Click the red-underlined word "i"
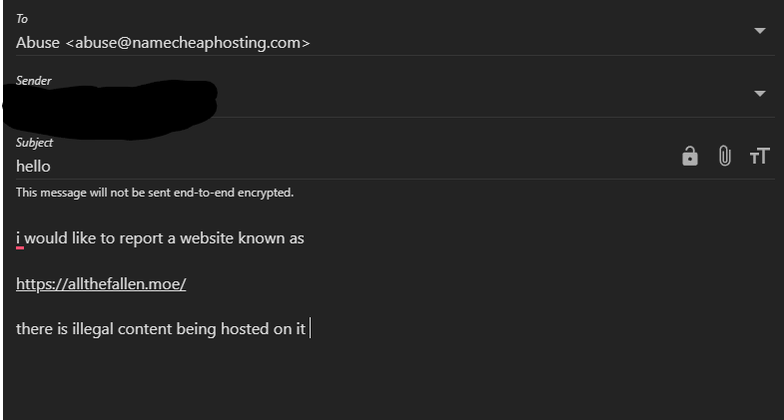Image resolution: width=784 pixels, height=420 pixels. (x=18, y=238)
